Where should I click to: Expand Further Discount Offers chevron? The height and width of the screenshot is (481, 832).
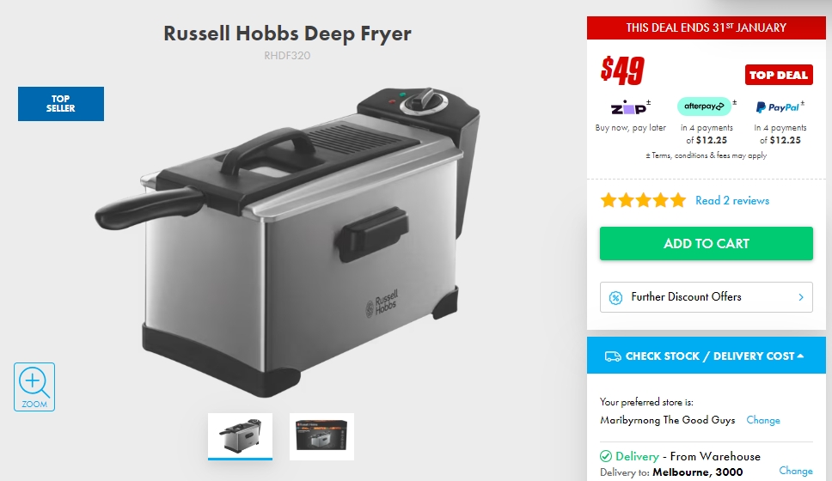point(801,297)
